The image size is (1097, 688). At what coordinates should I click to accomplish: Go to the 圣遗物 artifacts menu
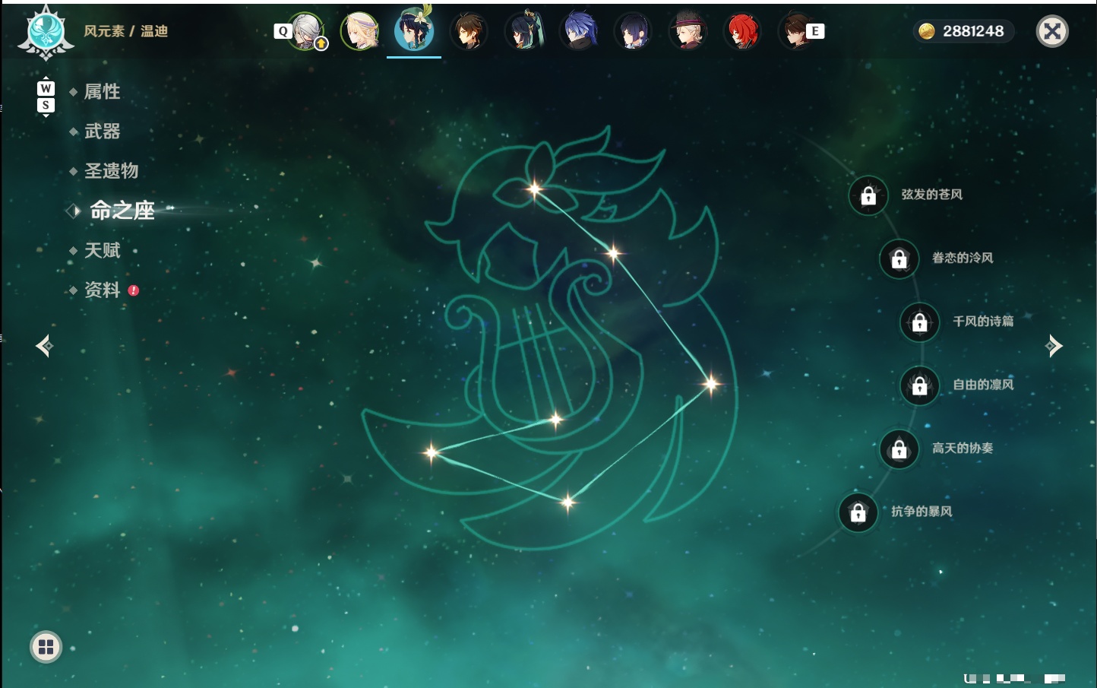point(111,171)
